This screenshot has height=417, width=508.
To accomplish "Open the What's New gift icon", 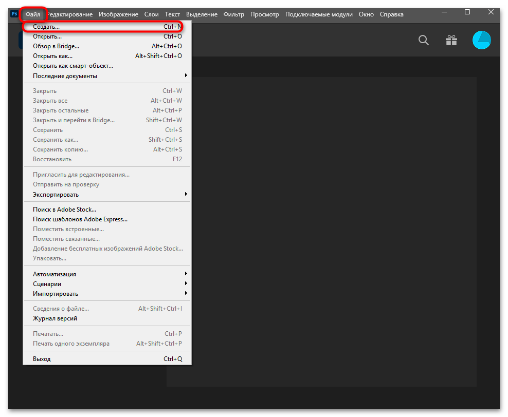I will pos(451,40).
